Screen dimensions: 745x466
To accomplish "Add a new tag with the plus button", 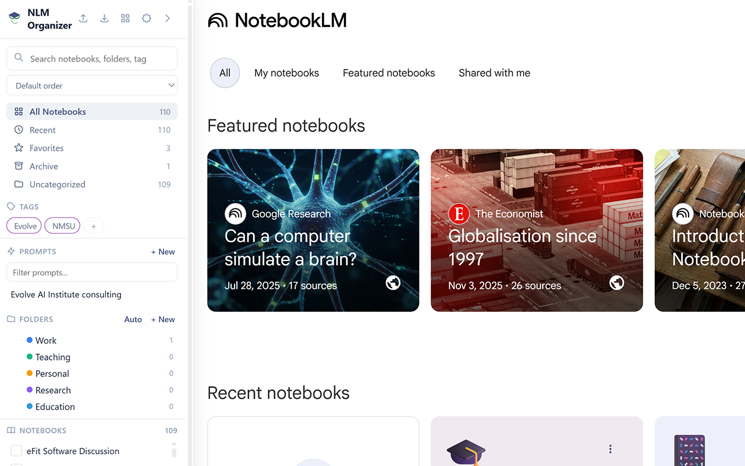I will click(x=94, y=226).
